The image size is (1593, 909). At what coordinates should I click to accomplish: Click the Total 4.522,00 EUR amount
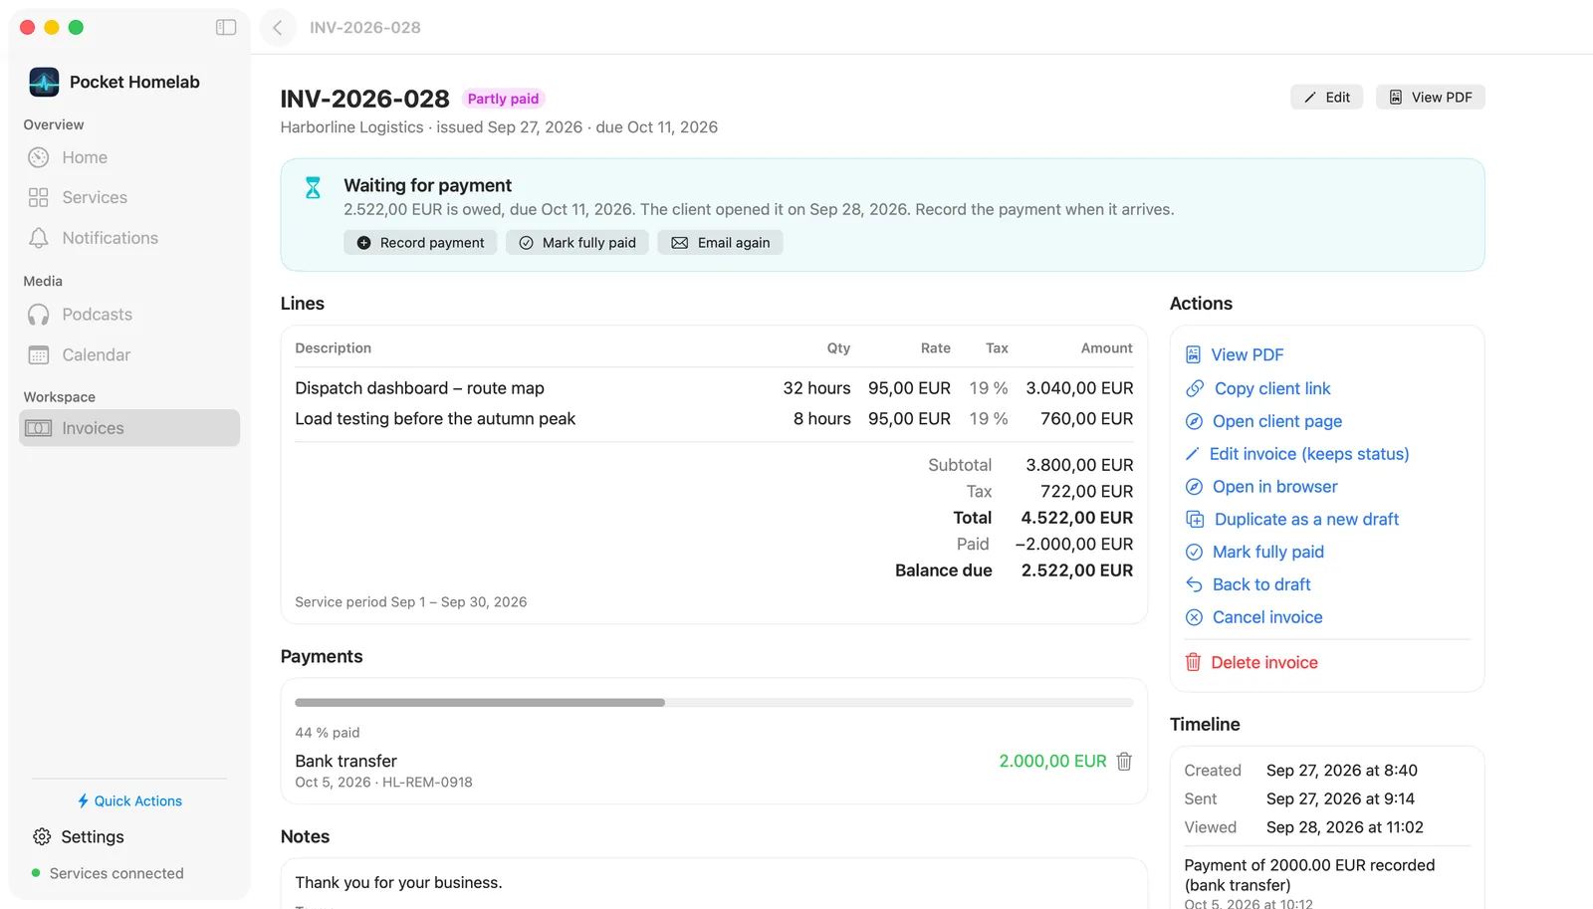[1076, 518]
